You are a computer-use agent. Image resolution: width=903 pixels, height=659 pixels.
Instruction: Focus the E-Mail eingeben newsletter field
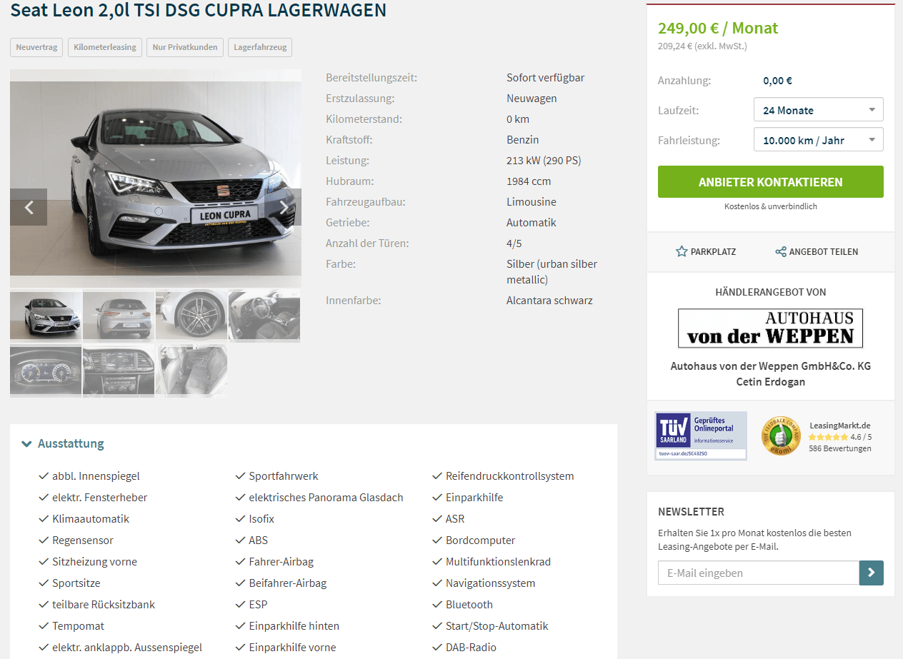point(758,573)
